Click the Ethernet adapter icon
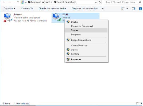 8,18
